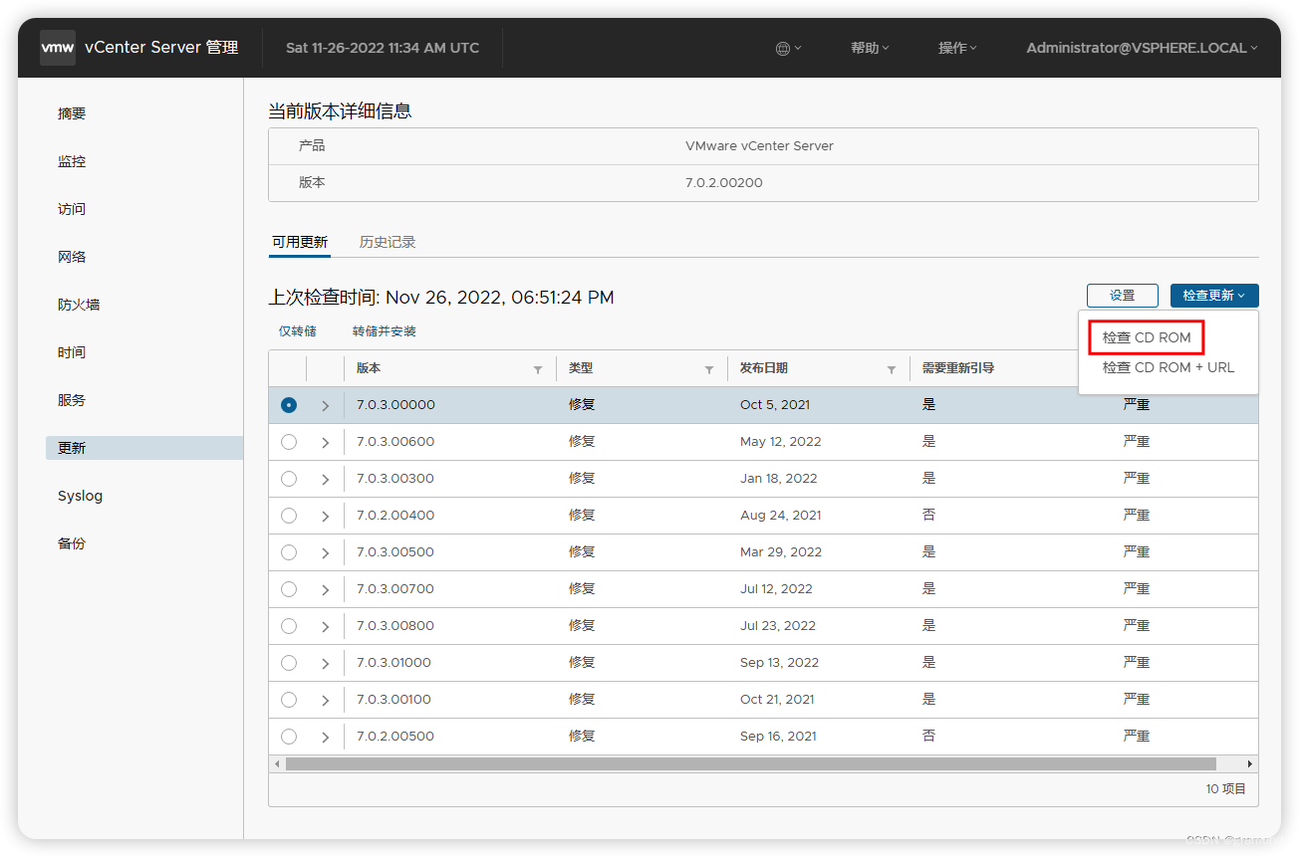The image size is (1299, 857).
Task: Click the 设置 button
Action: tap(1123, 296)
